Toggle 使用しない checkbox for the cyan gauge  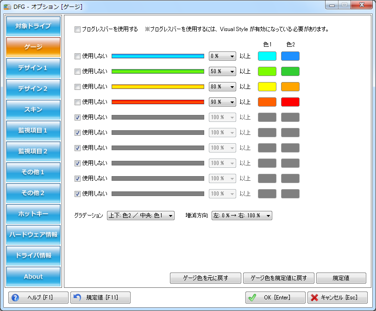tap(77, 56)
